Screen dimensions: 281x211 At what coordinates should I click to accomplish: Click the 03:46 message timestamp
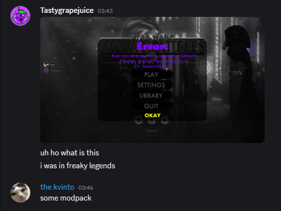[86, 188]
